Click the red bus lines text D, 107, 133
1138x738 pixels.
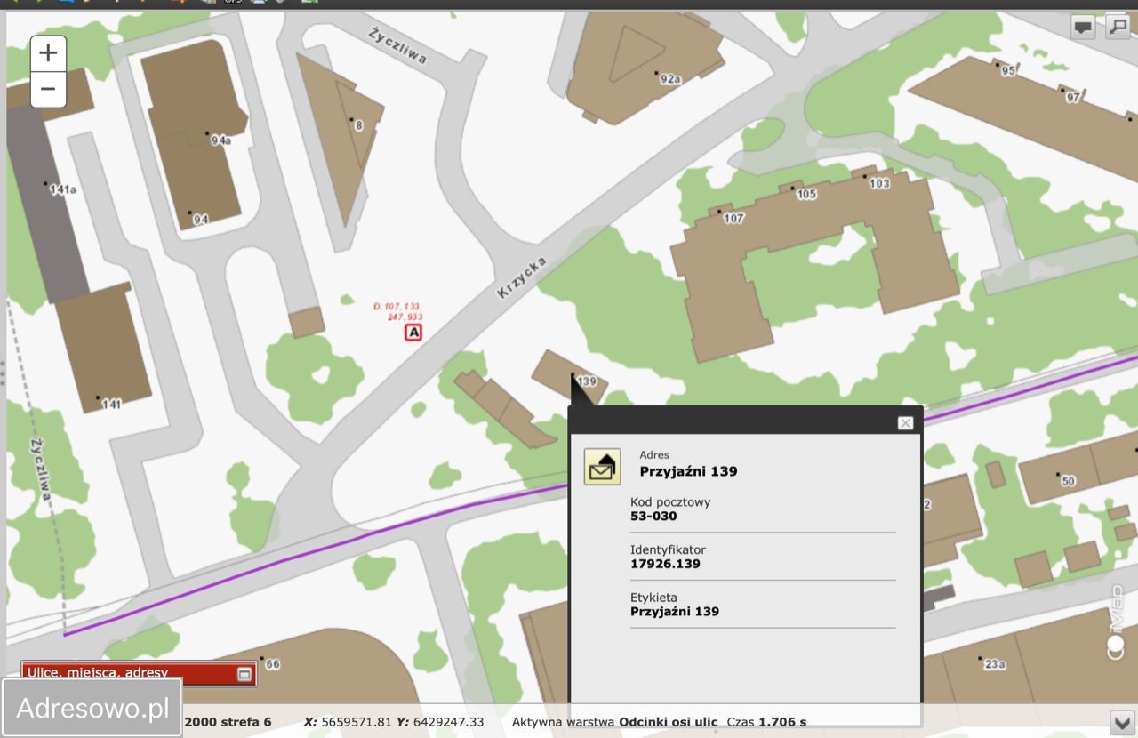pyautogui.click(x=397, y=311)
